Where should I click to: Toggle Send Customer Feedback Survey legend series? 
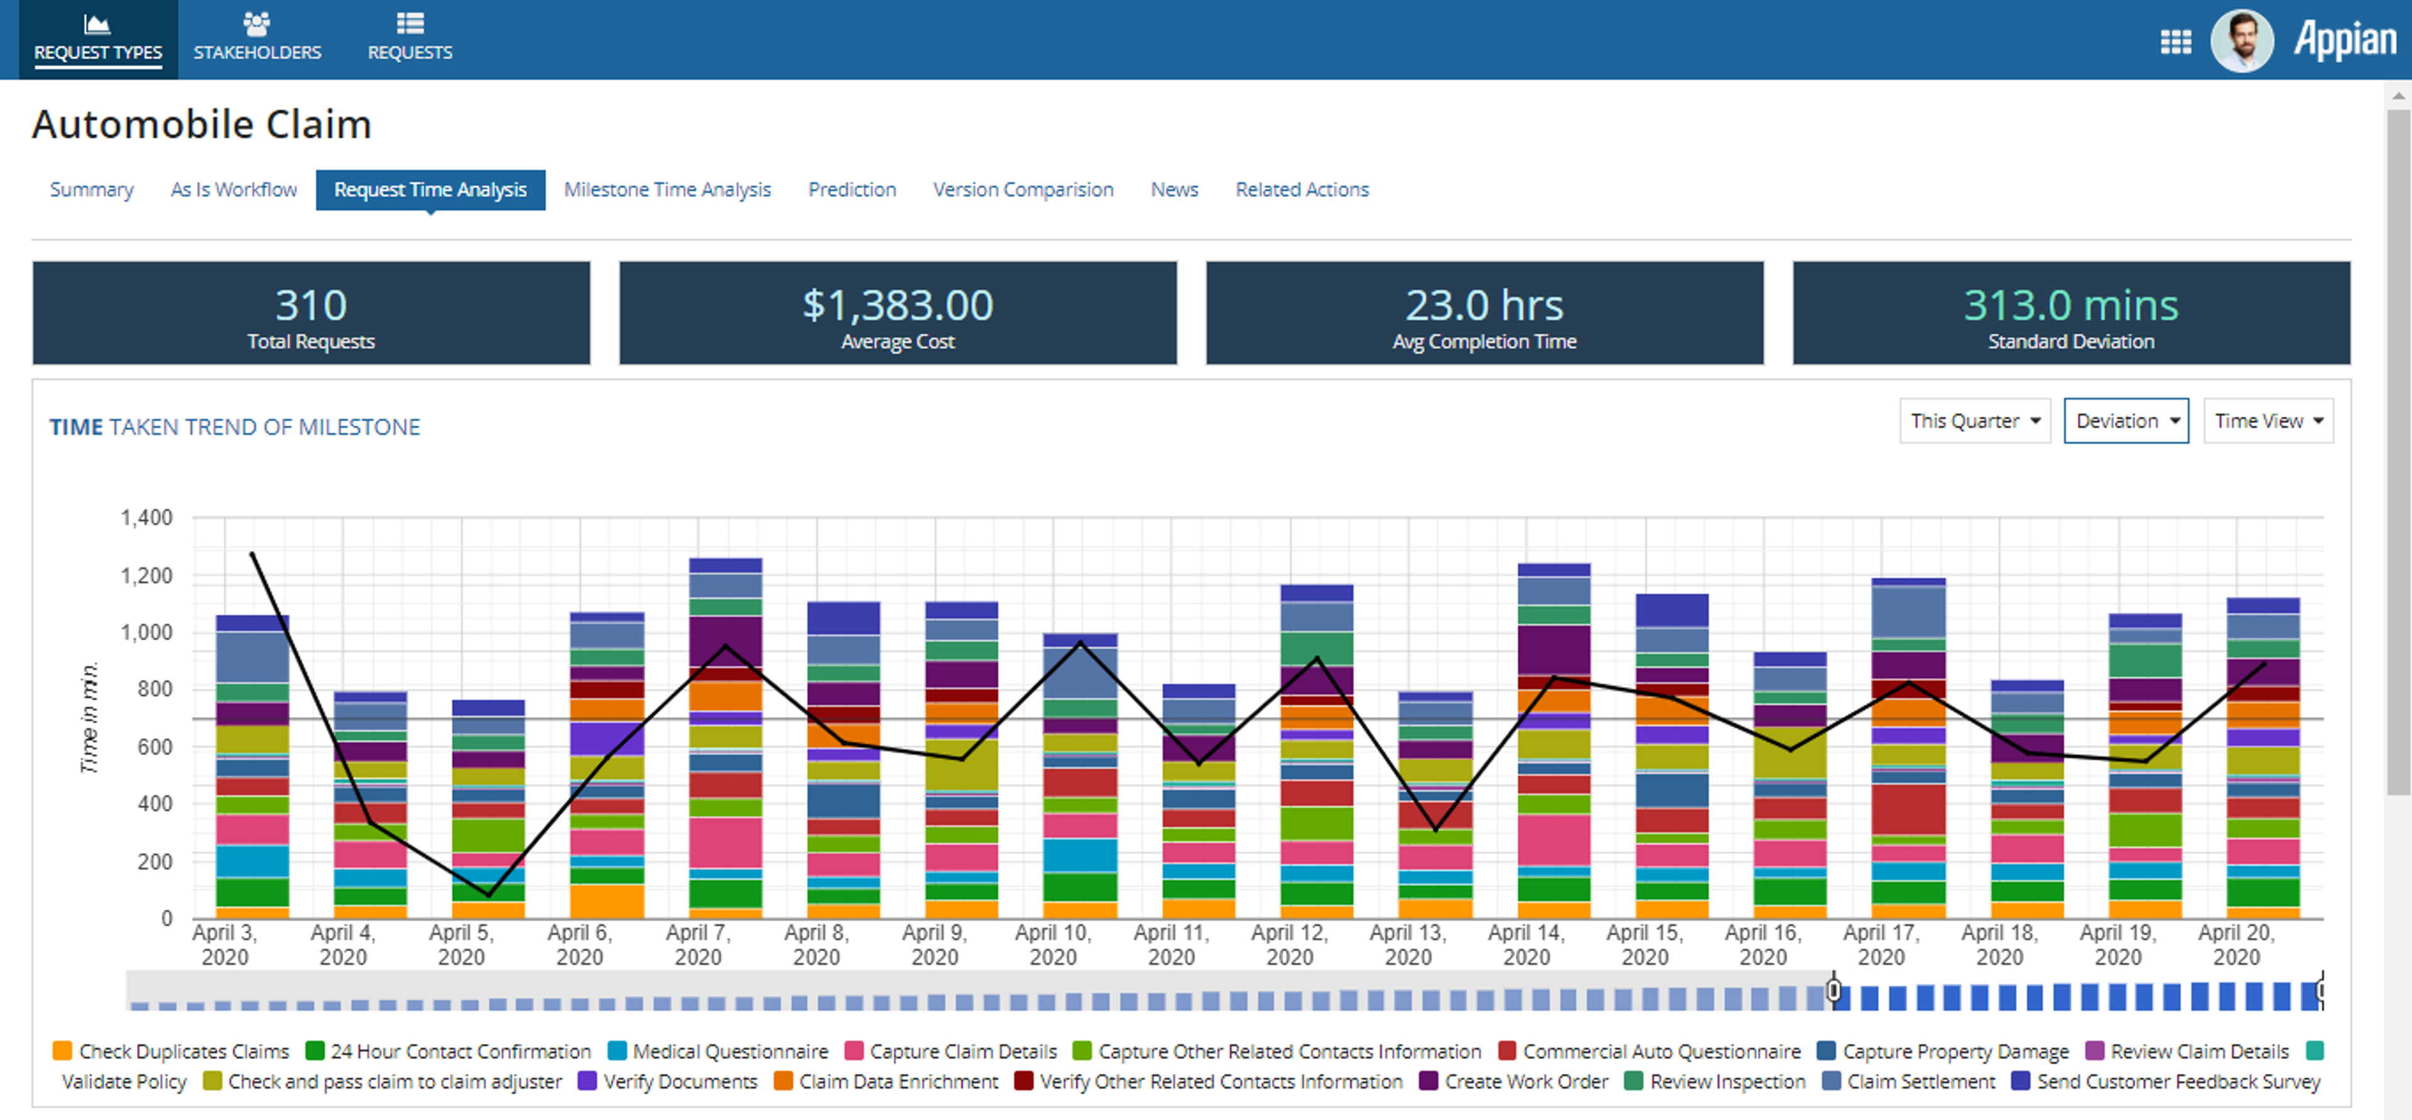[x=2166, y=1080]
